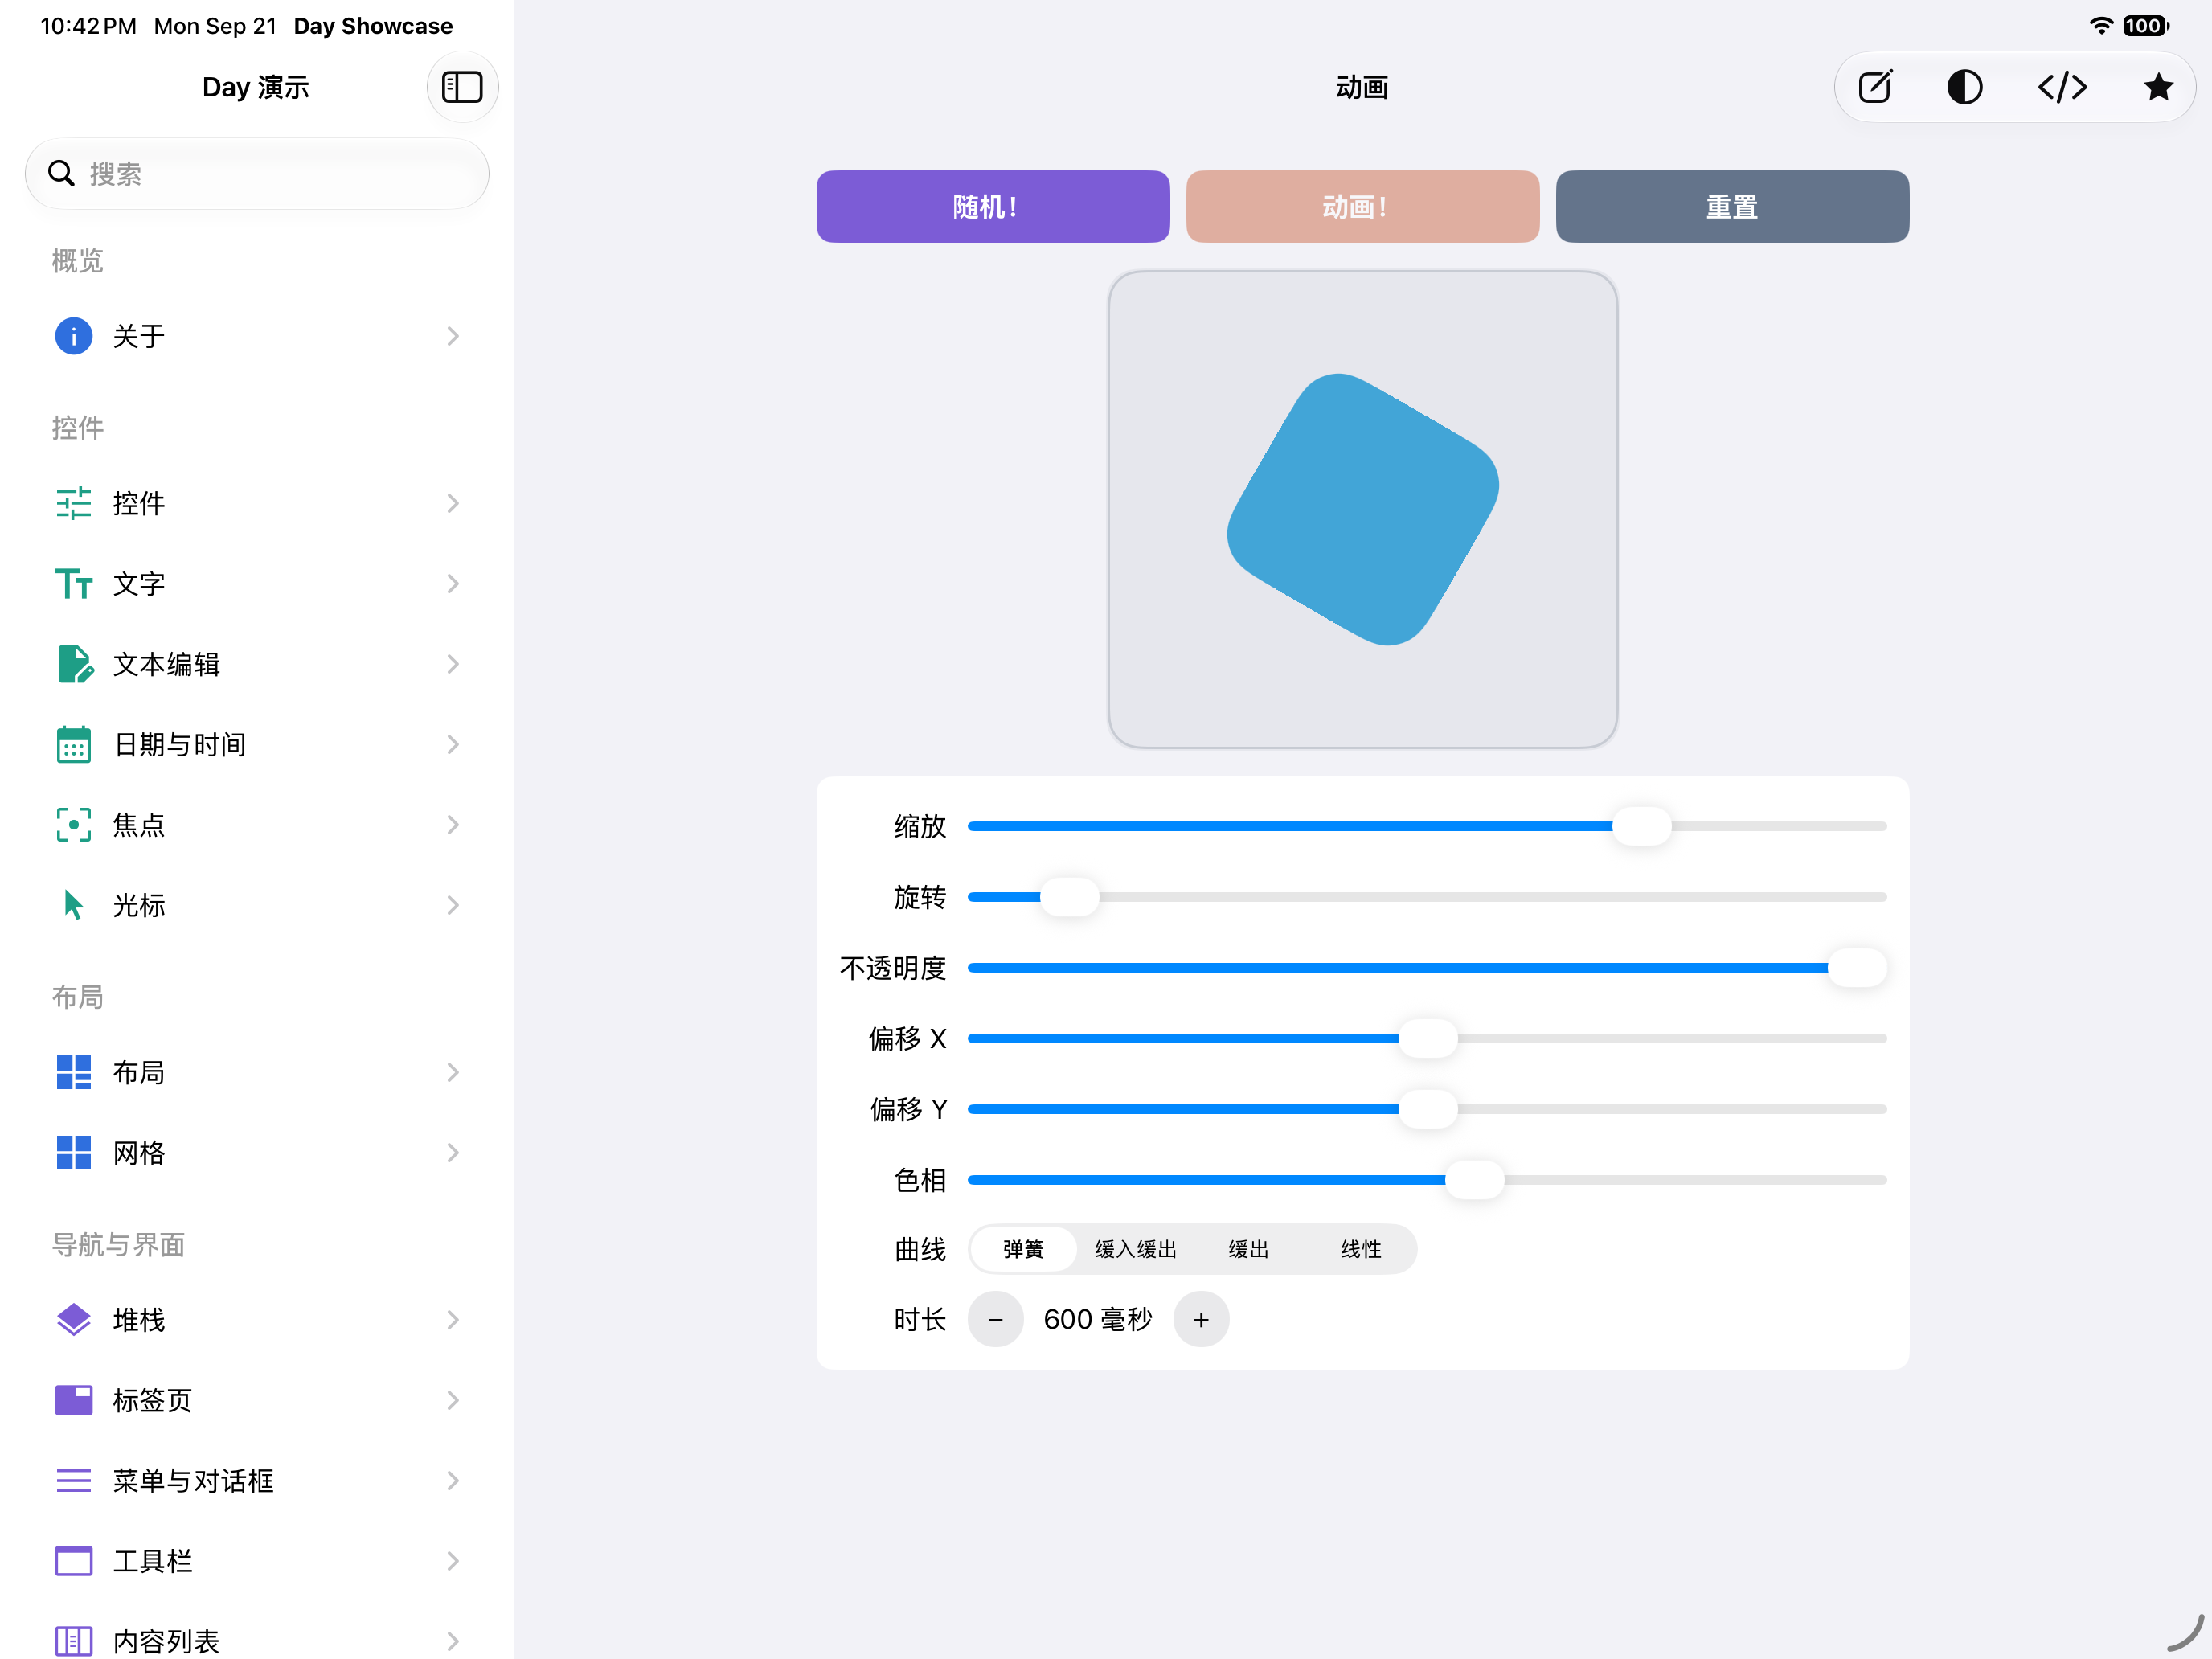Open the 日期与时间 sidebar item
Viewport: 2212px width, 1659px height.
pos(257,744)
